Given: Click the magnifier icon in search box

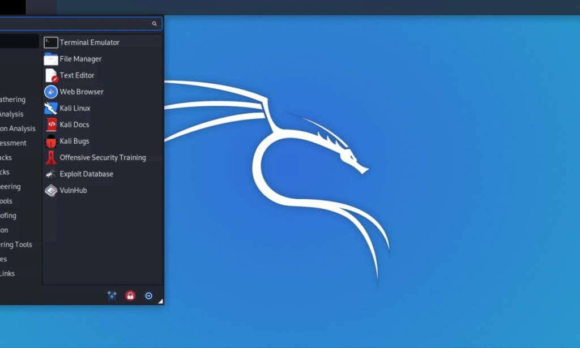Looking at the screenshot, I should coord(154,24).
